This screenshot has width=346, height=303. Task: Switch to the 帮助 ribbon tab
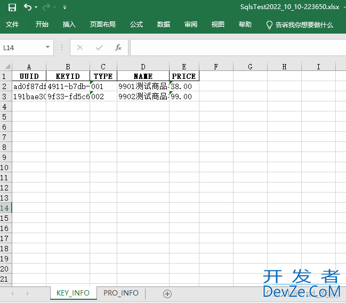pos(245,25)
